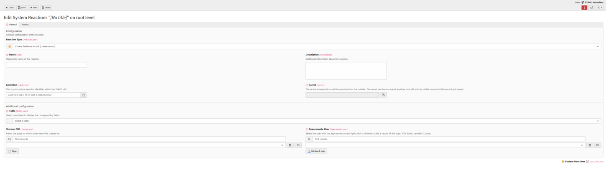Open the Reaction Type dropdown
The height and width of the screenshot is (188, 606).
coord(307,46)
